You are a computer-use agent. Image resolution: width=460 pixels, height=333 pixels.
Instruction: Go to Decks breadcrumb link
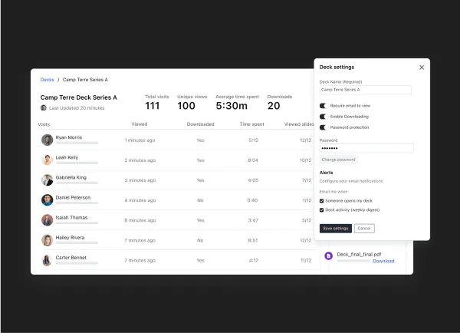47,80
